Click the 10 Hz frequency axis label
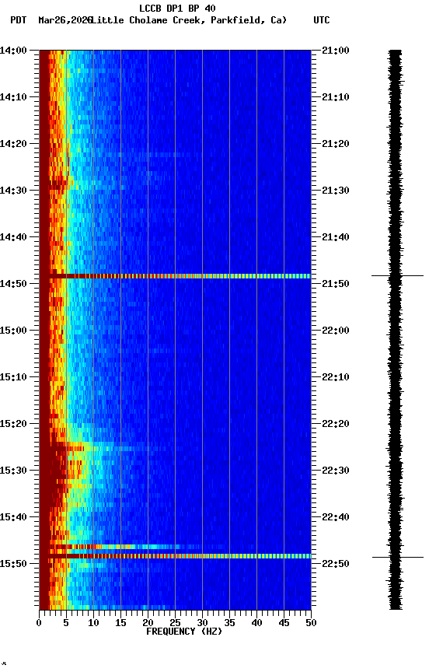Screen dimensions: 429x672 click(93, 623)
